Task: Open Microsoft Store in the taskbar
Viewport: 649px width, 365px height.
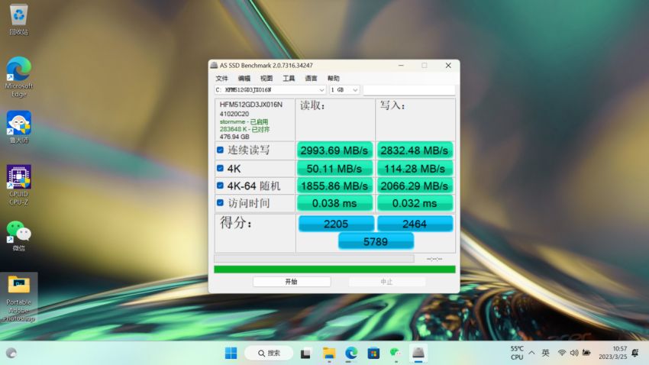Action: tap(373, 353)
